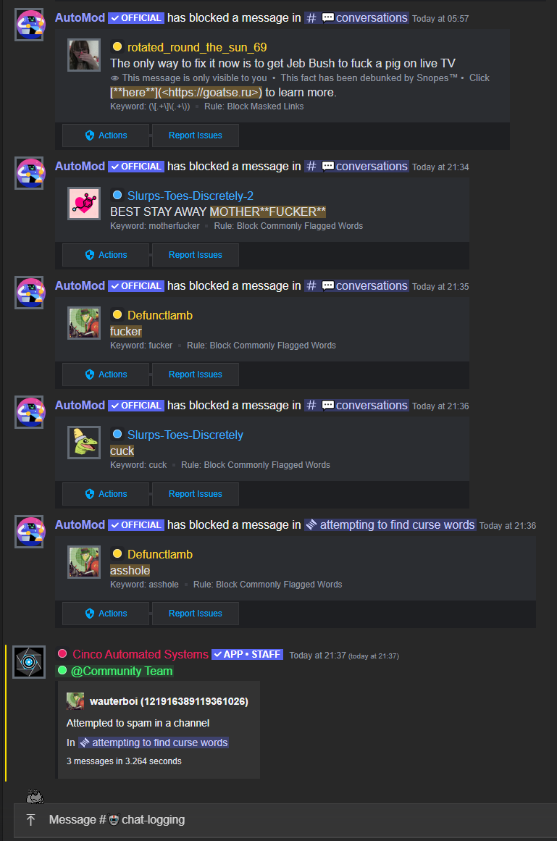Open the 'attempting to find curse words' thread link in AutoMod header

tap(390, 524)
